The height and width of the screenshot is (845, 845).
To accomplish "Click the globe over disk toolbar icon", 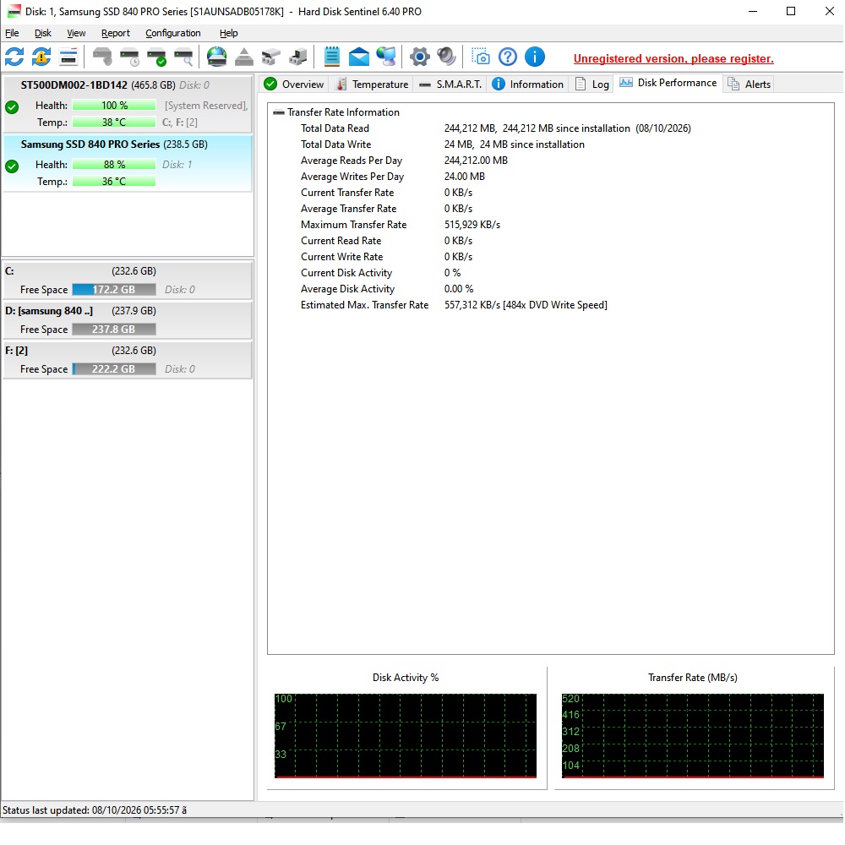I will click(x=216, y=57).
